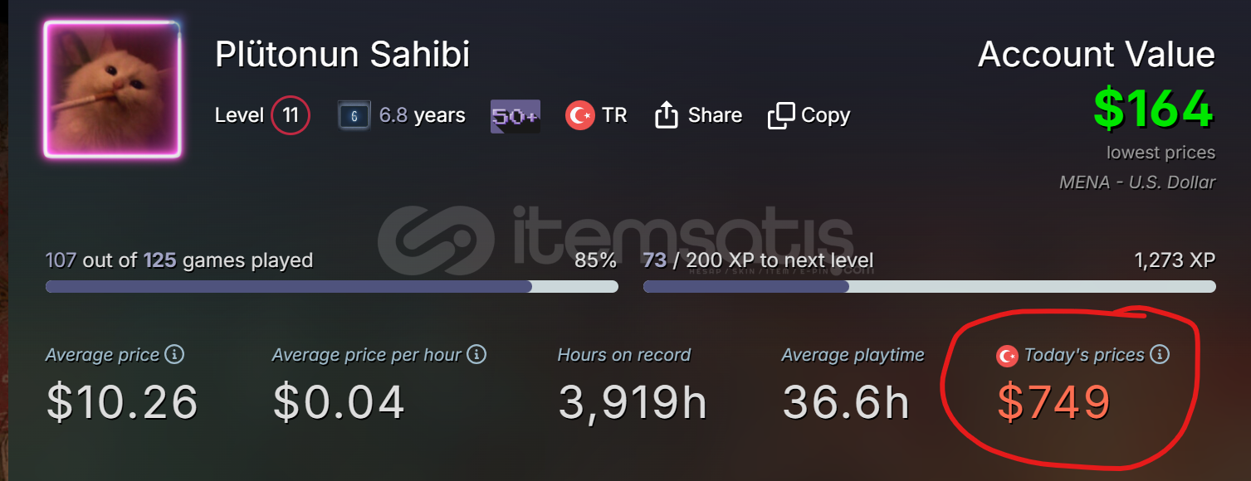1251x481 pixels.
Task: Click the $749 today's prices value
Action: point(1053,402)
